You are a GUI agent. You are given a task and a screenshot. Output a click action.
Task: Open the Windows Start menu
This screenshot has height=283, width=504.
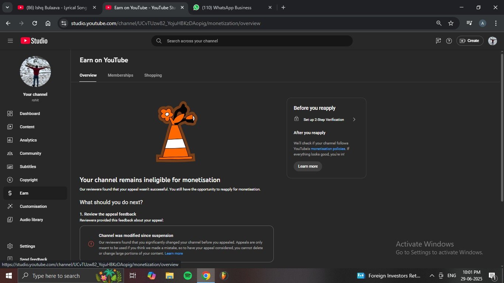[8, 276]
